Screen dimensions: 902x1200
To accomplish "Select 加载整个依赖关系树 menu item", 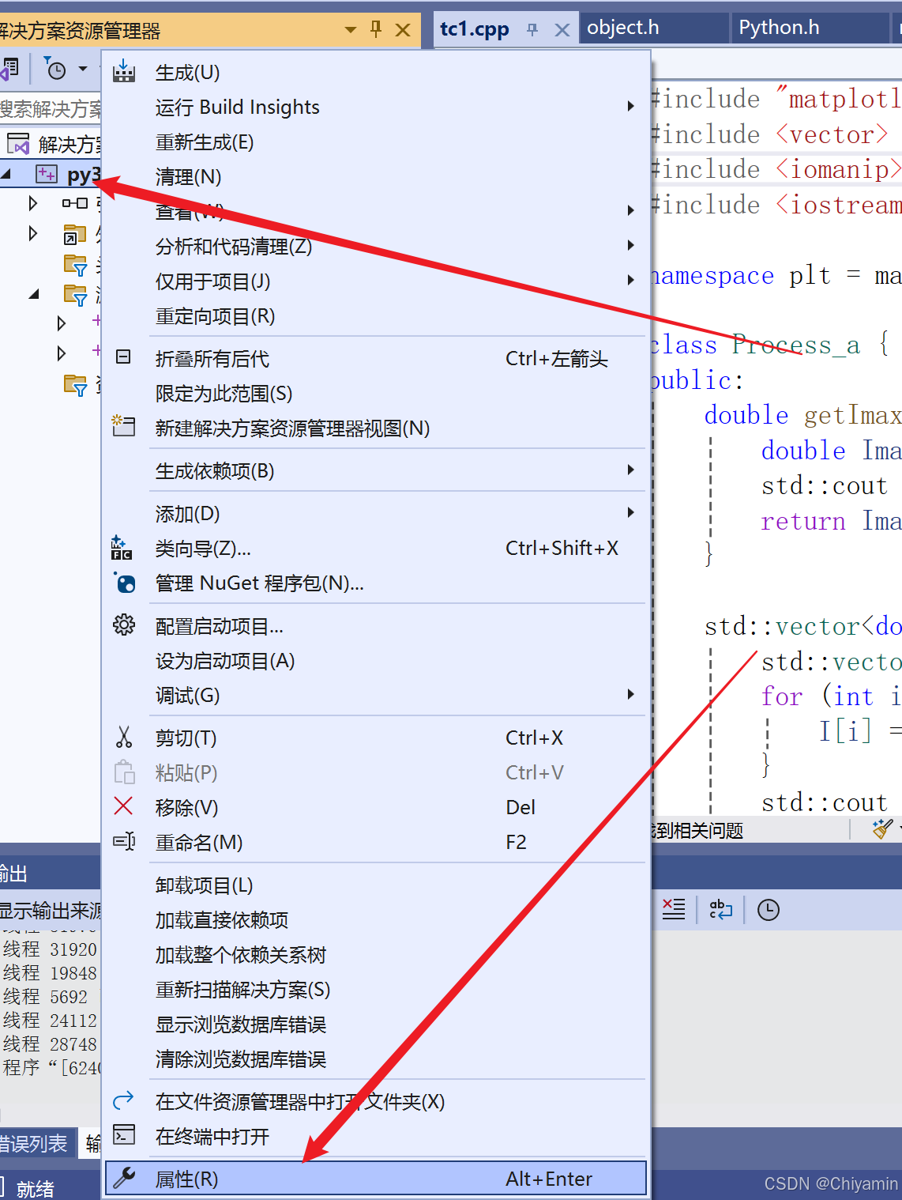I will pyautogui.click(x=376, y=955).
